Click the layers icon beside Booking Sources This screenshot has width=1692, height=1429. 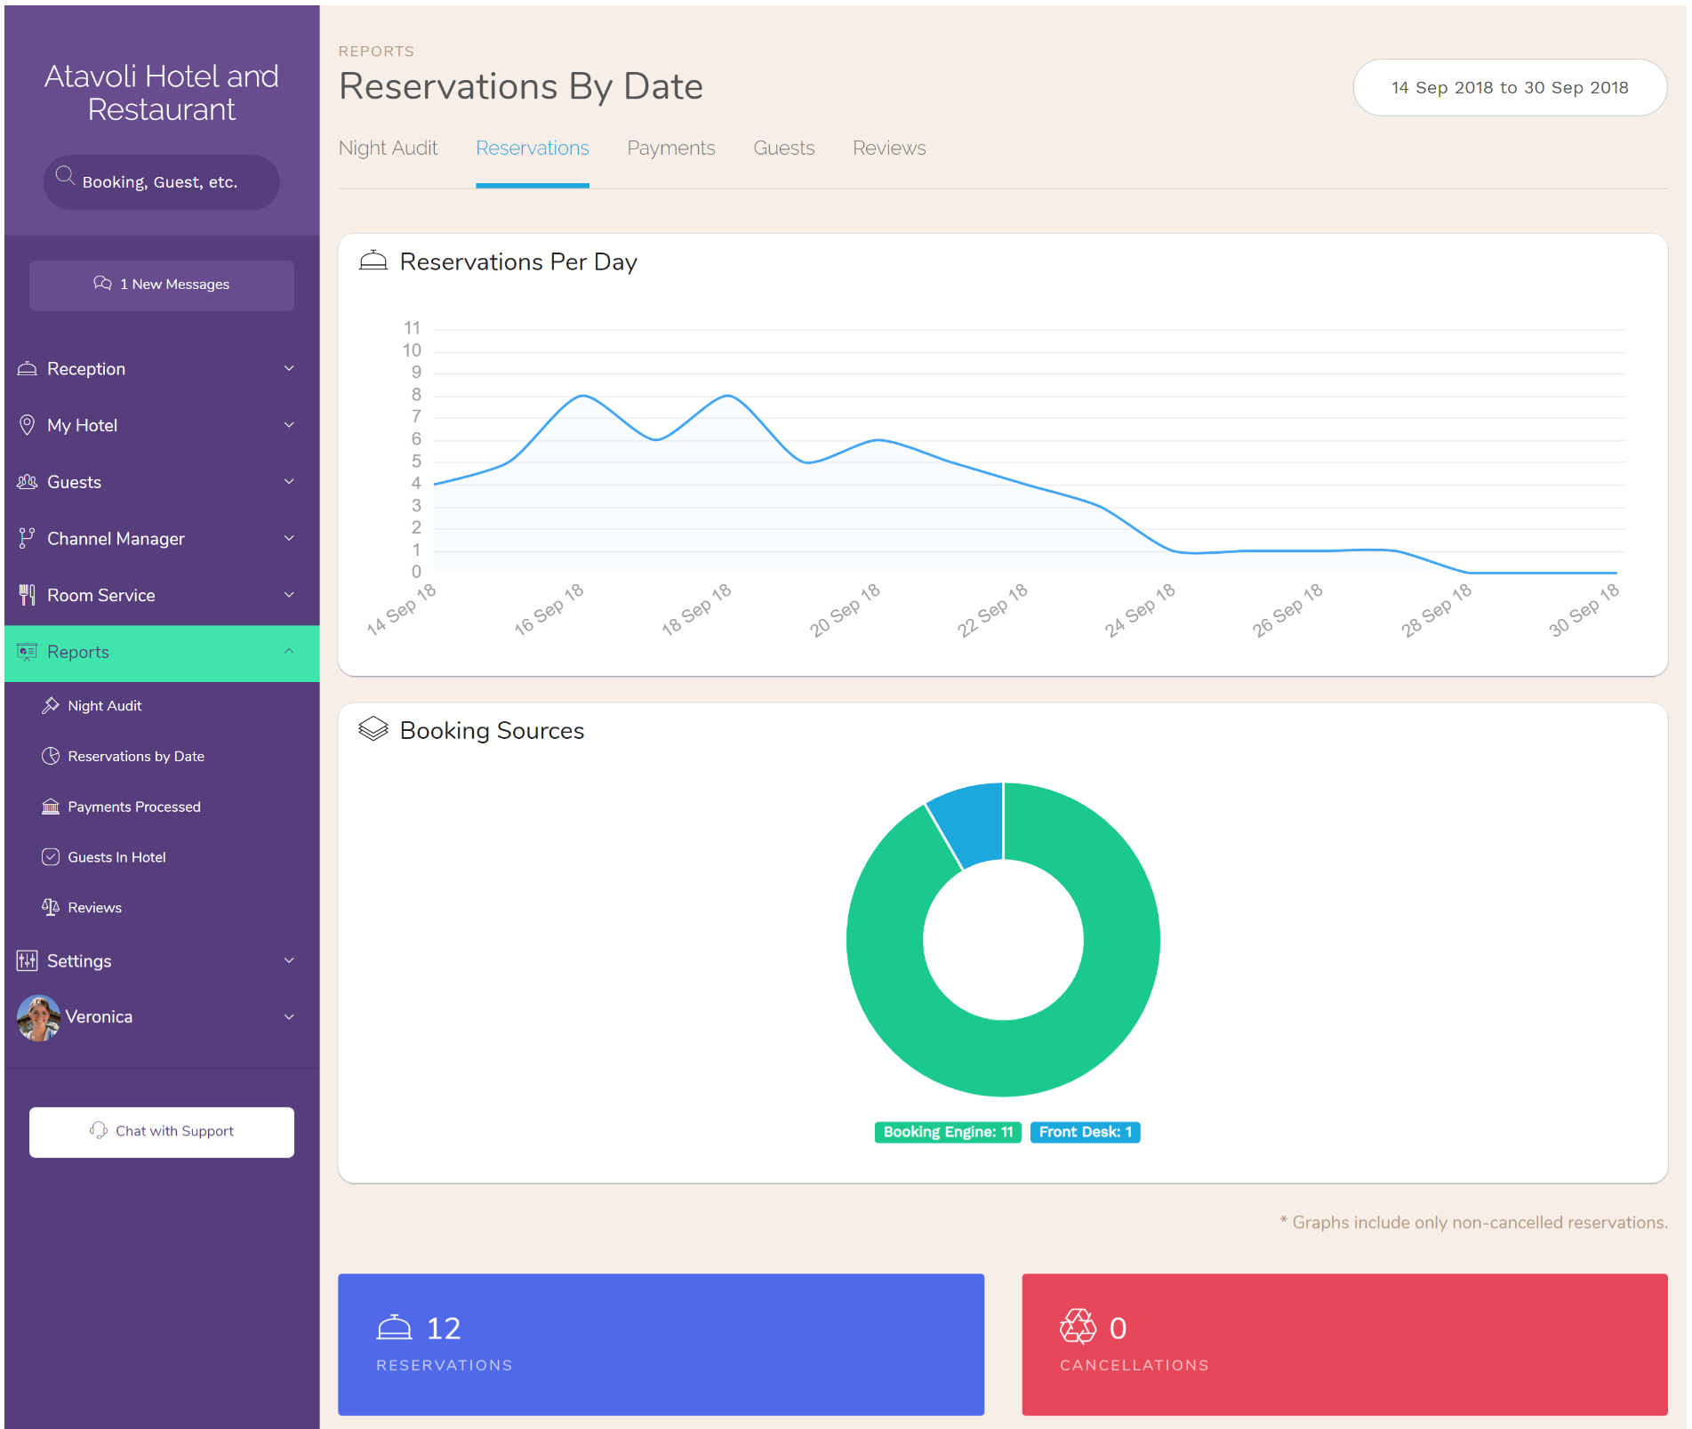[373, 729]
